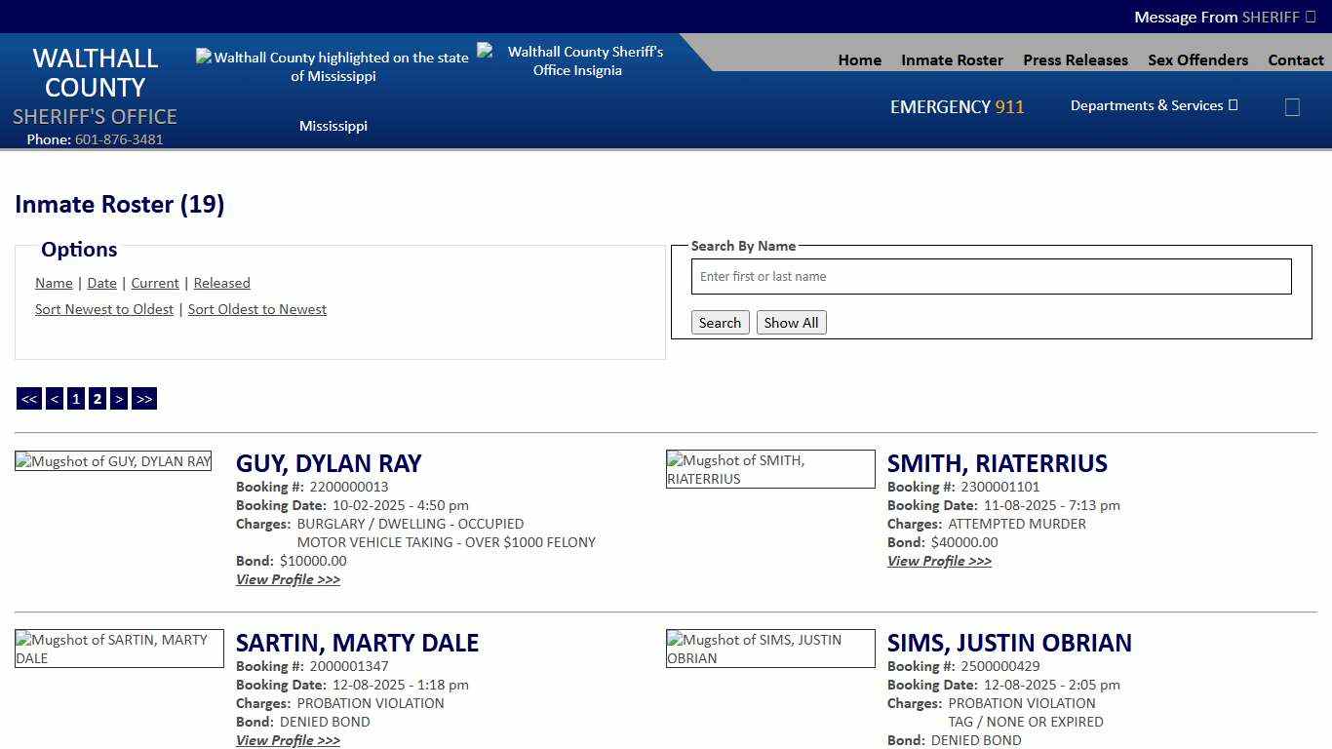Click the Mississippi state map highlighting Walthall County

[333, 66]
